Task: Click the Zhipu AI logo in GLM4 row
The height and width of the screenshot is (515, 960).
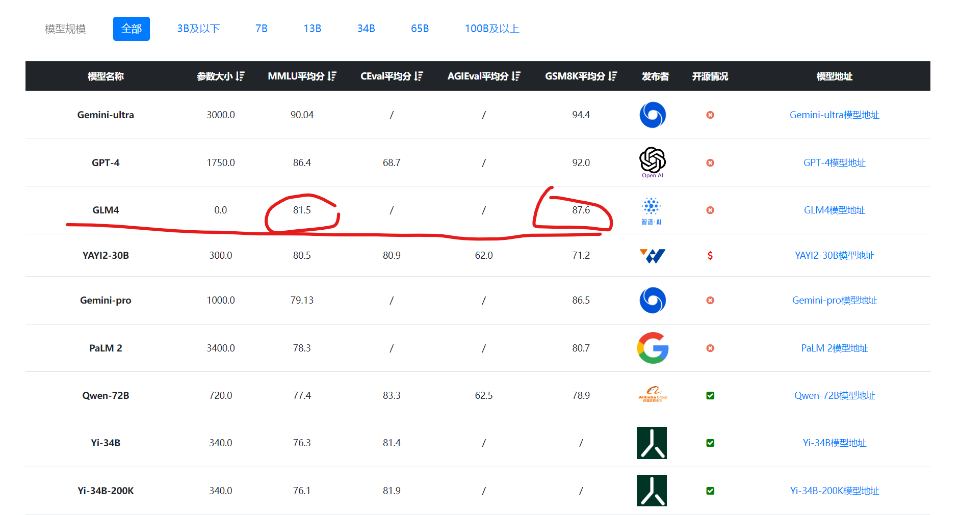Action: pos(652,211)
